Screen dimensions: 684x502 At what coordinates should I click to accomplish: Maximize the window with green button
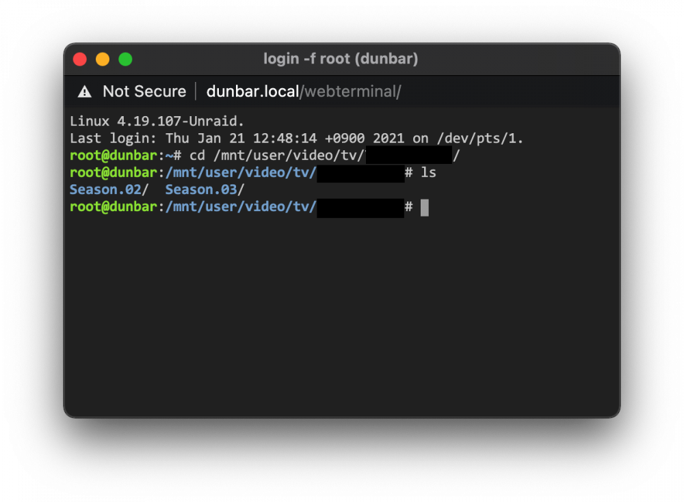[126, 59]
